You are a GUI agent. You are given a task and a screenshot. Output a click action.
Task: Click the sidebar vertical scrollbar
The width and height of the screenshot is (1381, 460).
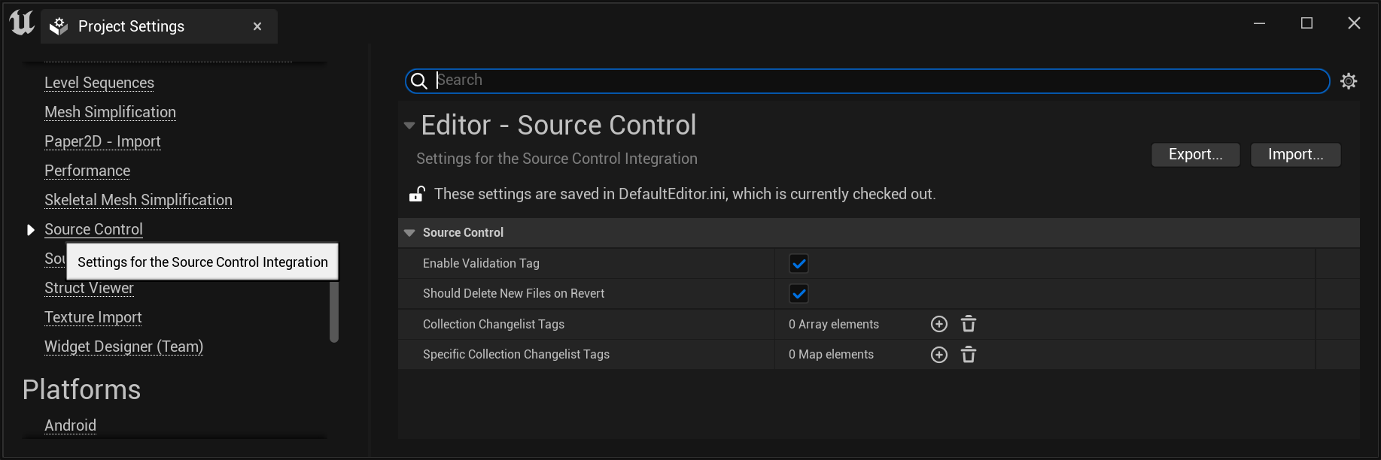(334, 310)
